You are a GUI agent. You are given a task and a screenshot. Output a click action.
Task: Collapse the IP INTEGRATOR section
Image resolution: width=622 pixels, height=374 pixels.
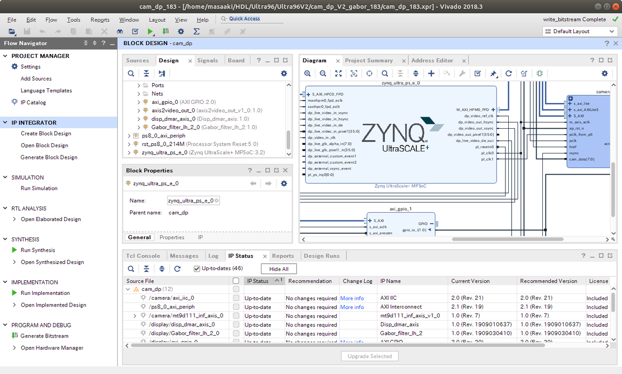tap(6, 123)
